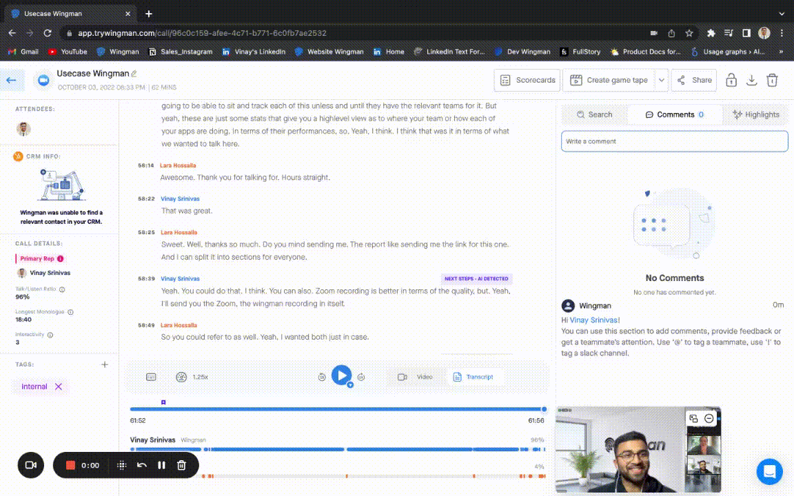The image size is (794, 496).
Task: Expand hidden bookmarks chevron
Action: pyautogui.click(x=780, y=52)
